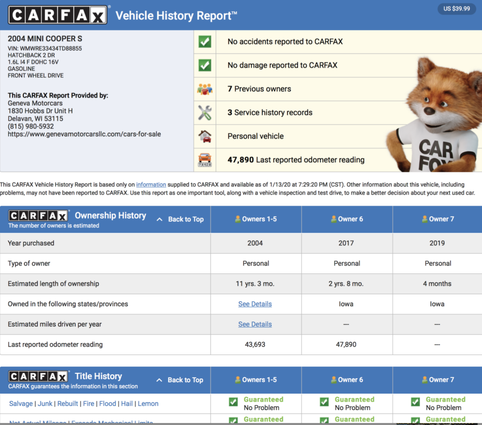This screenshot has width=482, height=425.
Task: Click the Guaranteed checkmark for Owners 1-5 Salvage row
Action: 233,402
